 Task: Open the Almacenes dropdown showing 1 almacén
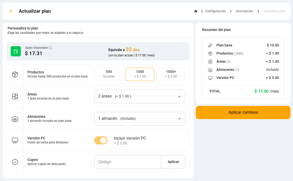140,119
